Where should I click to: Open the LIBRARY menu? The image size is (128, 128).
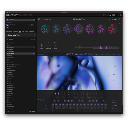click(25, 15)
